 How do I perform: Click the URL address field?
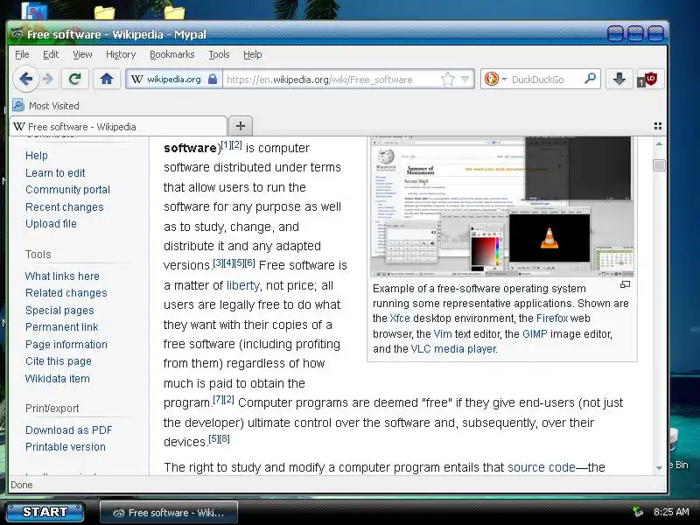[x=331, y=80]
